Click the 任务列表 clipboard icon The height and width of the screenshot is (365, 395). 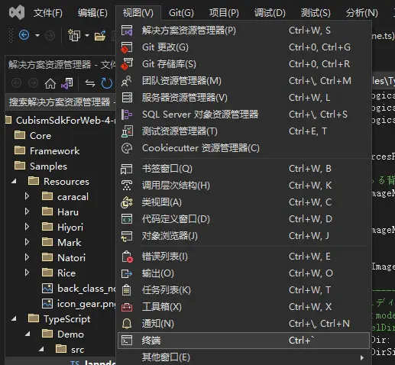point(127,290)
